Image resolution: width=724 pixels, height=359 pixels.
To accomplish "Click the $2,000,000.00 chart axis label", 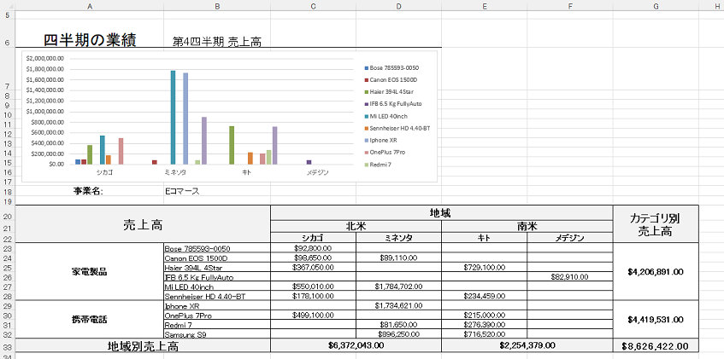I will 44,59.
